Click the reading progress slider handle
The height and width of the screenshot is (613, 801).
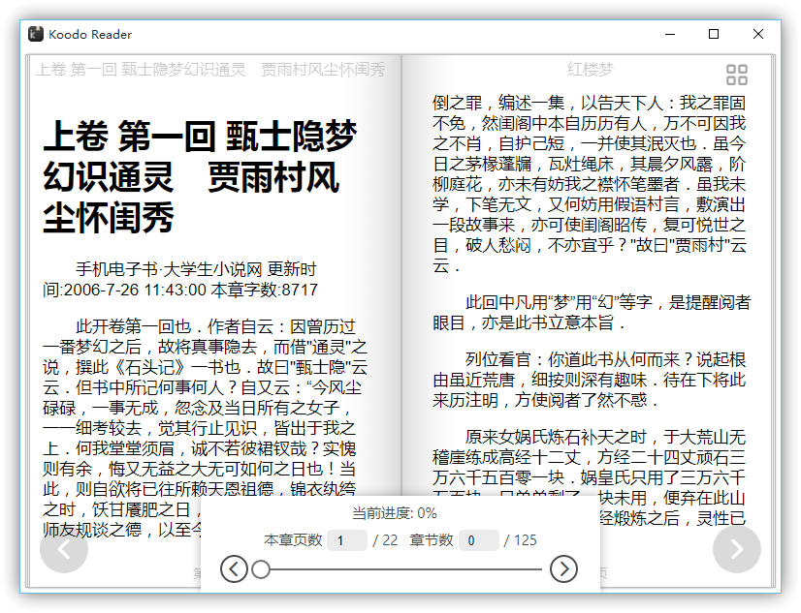coord(261,569)
